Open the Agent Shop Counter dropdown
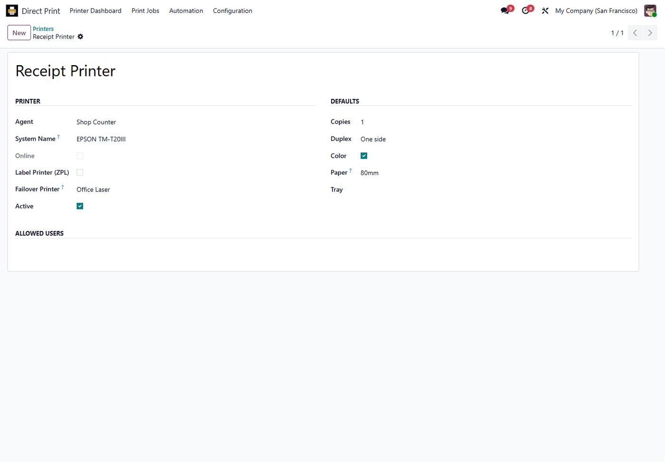The image size is (665, 462). pos(196,122)
